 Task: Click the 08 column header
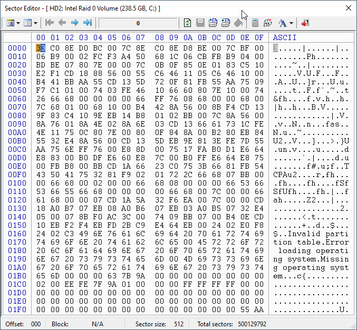click(x=159, y=37)
